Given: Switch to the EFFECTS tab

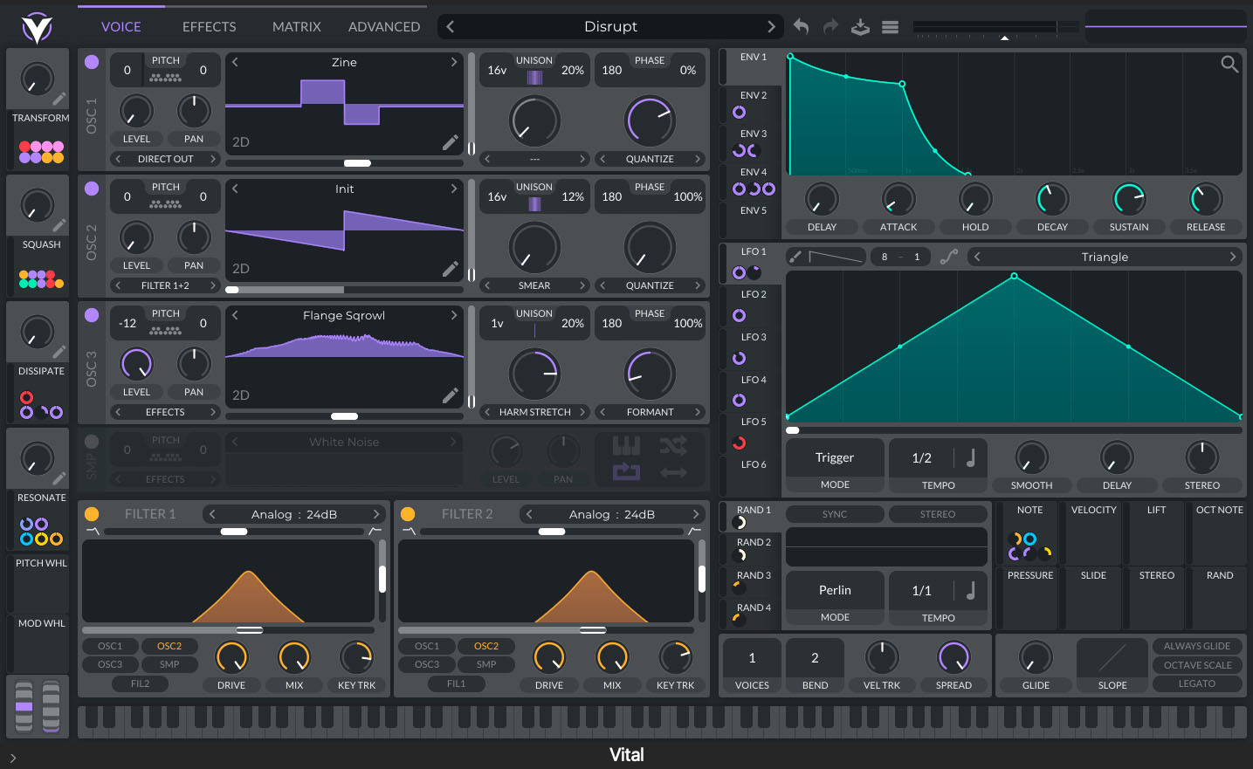Looking at the screenshot, I should [x=209, y=27].
